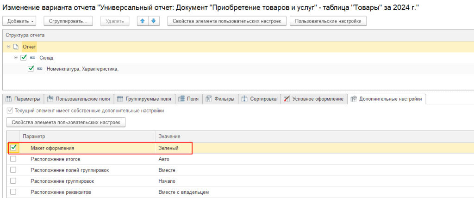
Task: Open the Условное оформление tab
Action: click(x=314, y=99)
